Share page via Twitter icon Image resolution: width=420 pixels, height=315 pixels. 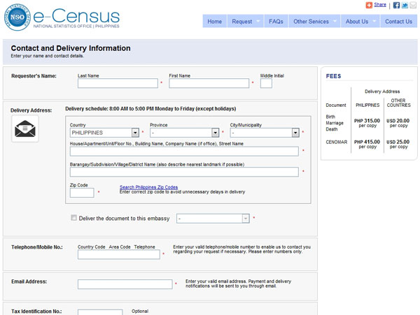pos(405,5)
